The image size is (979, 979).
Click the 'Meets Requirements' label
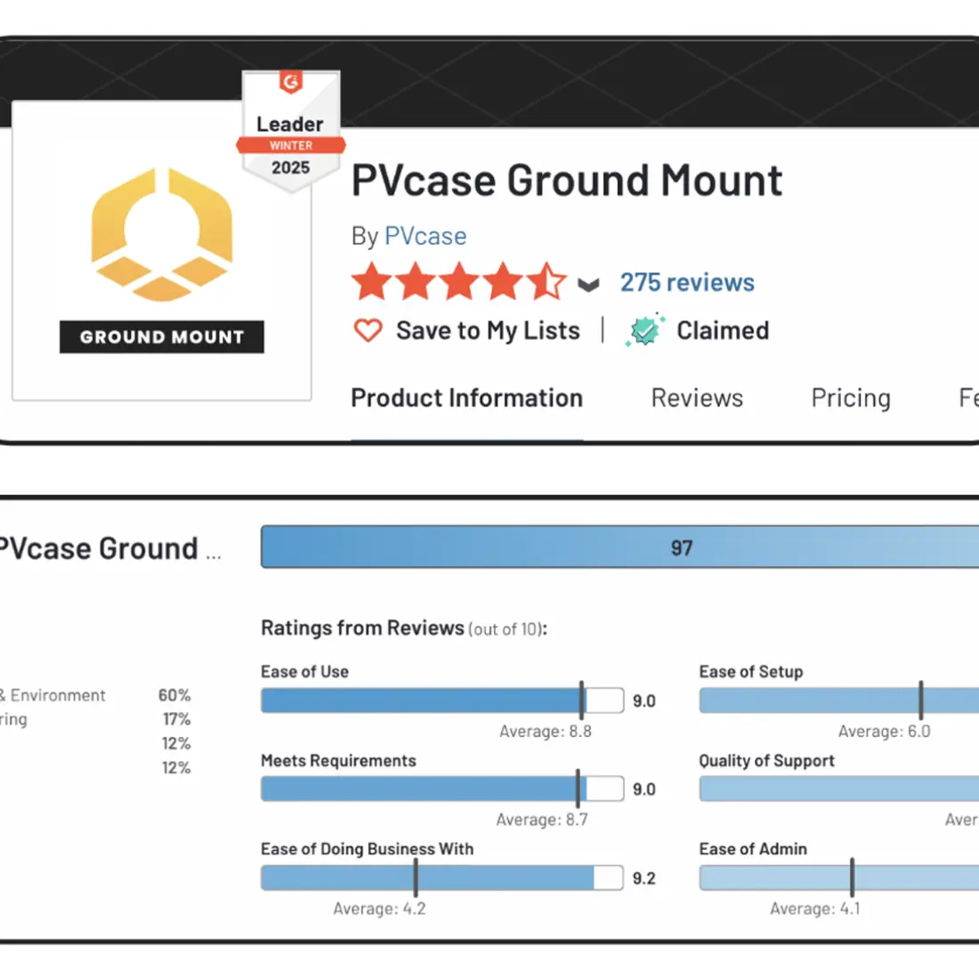click(338, 760)
